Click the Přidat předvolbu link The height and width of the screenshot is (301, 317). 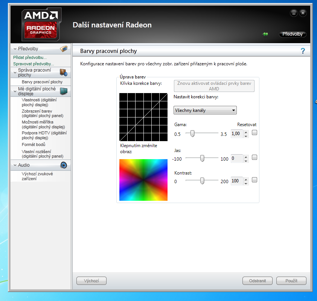pyautogui.click(x=30, y=57)
